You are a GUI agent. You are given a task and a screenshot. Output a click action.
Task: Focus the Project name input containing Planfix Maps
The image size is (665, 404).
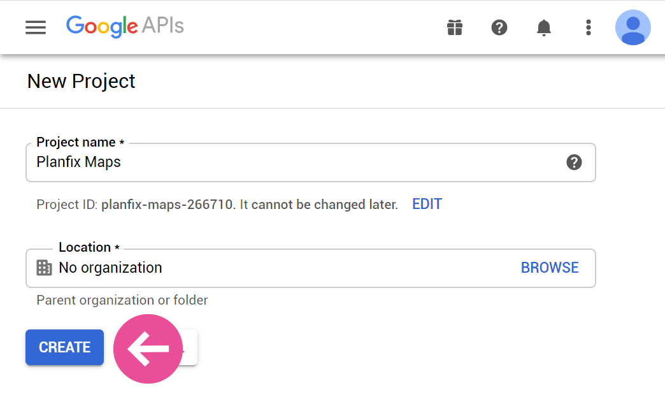coord(311,162)
